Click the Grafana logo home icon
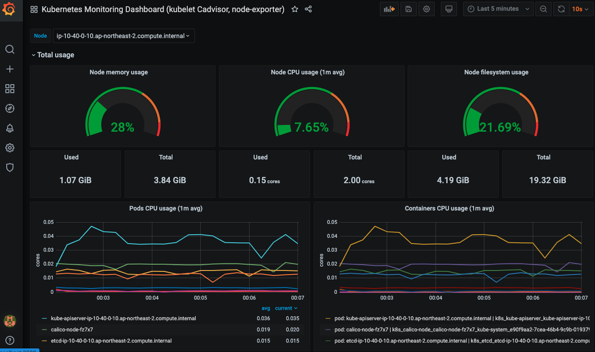This screenshot has height=352, width=595. click(9, 9)
